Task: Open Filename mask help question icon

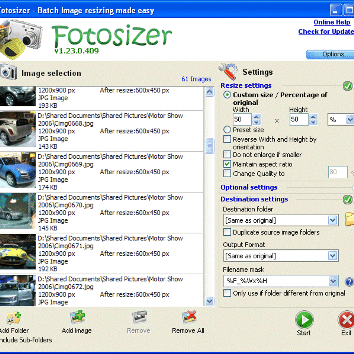Action: tap(349, 282)
